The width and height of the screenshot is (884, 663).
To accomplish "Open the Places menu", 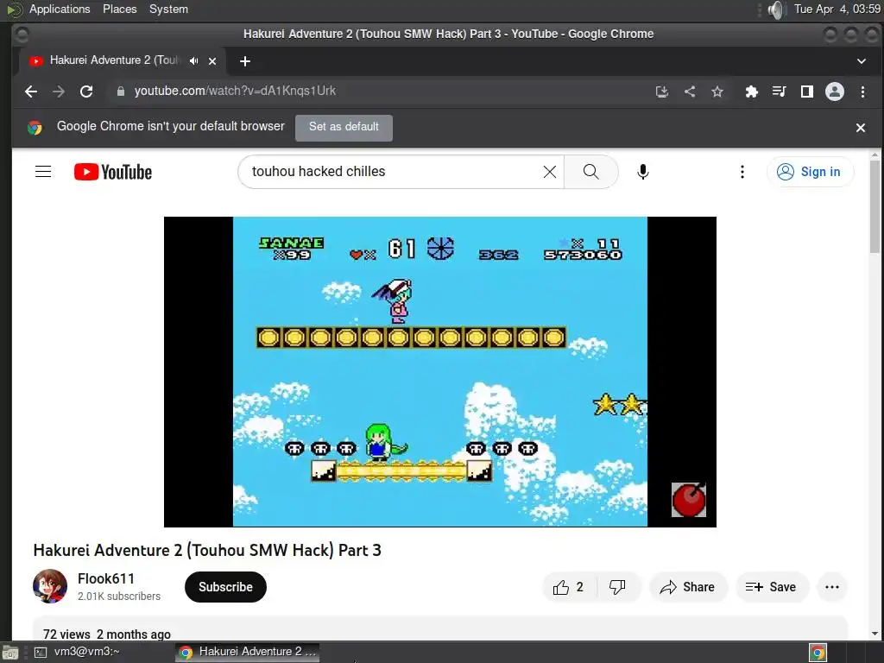I will (119, 9).
